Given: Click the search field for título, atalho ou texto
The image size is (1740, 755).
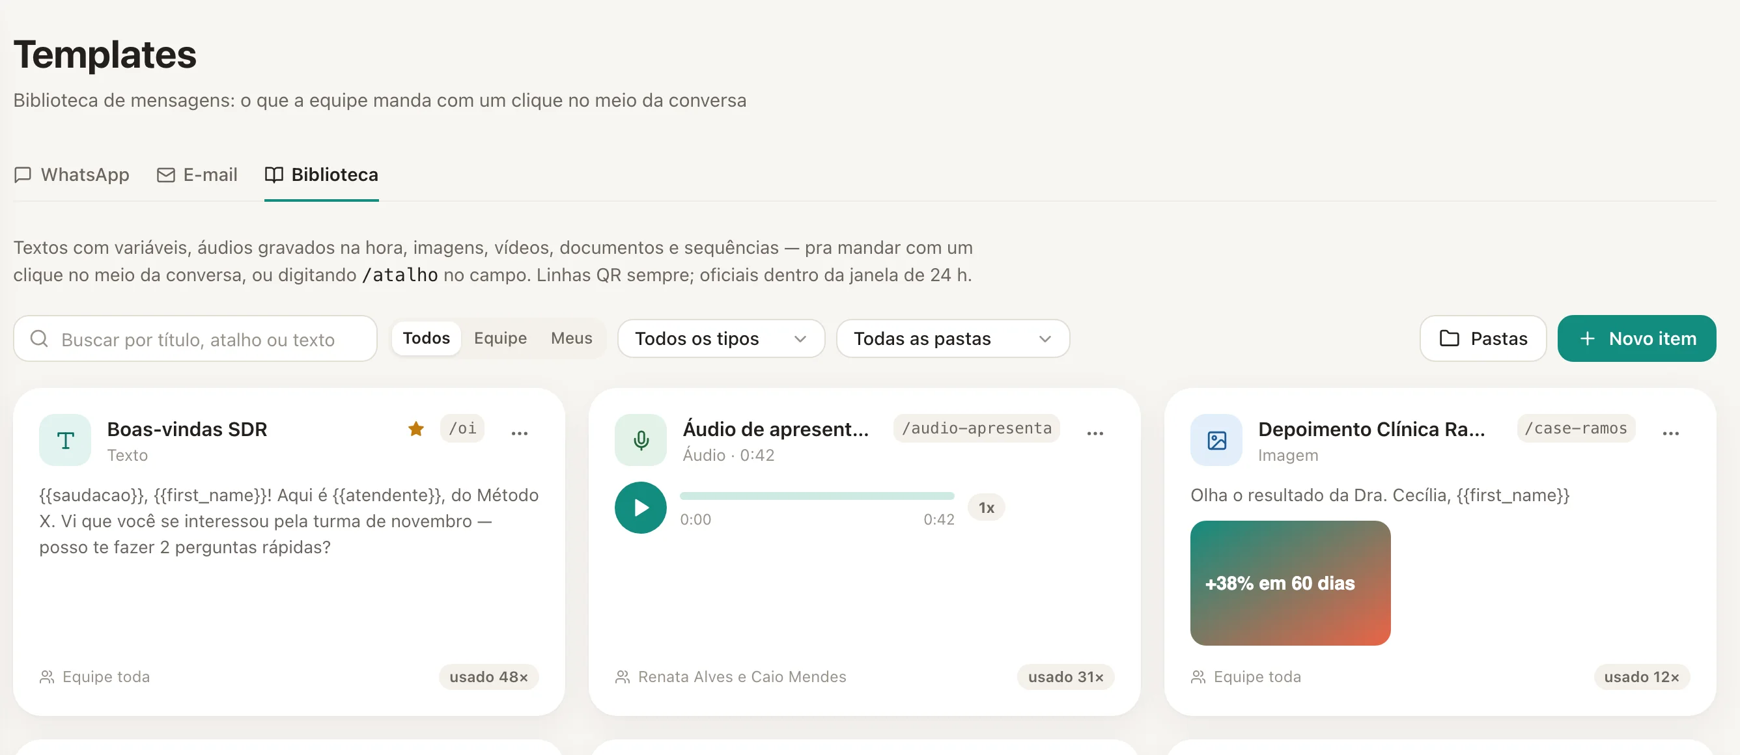Looking at the screenshot, I should point(195,338).
